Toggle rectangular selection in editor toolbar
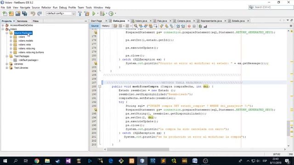The width and height of the screenshot is (294, 165). pyautogui.click(x=155, y=26)
